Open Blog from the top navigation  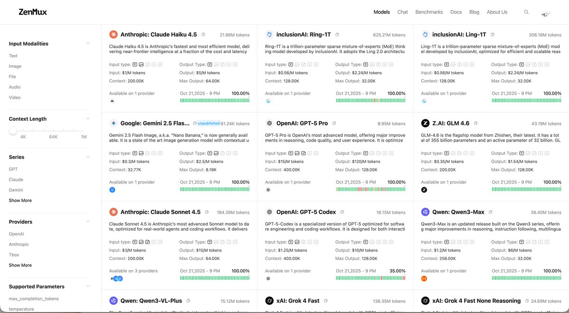coord(474,12)
